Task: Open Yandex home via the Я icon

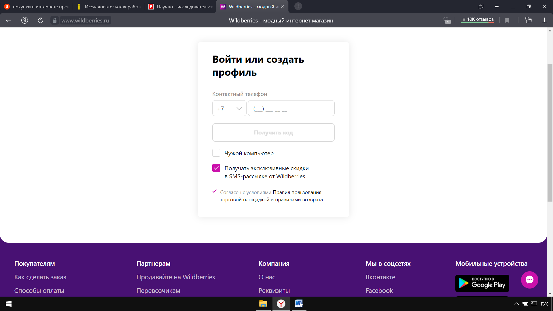Action: coord(24,20)
